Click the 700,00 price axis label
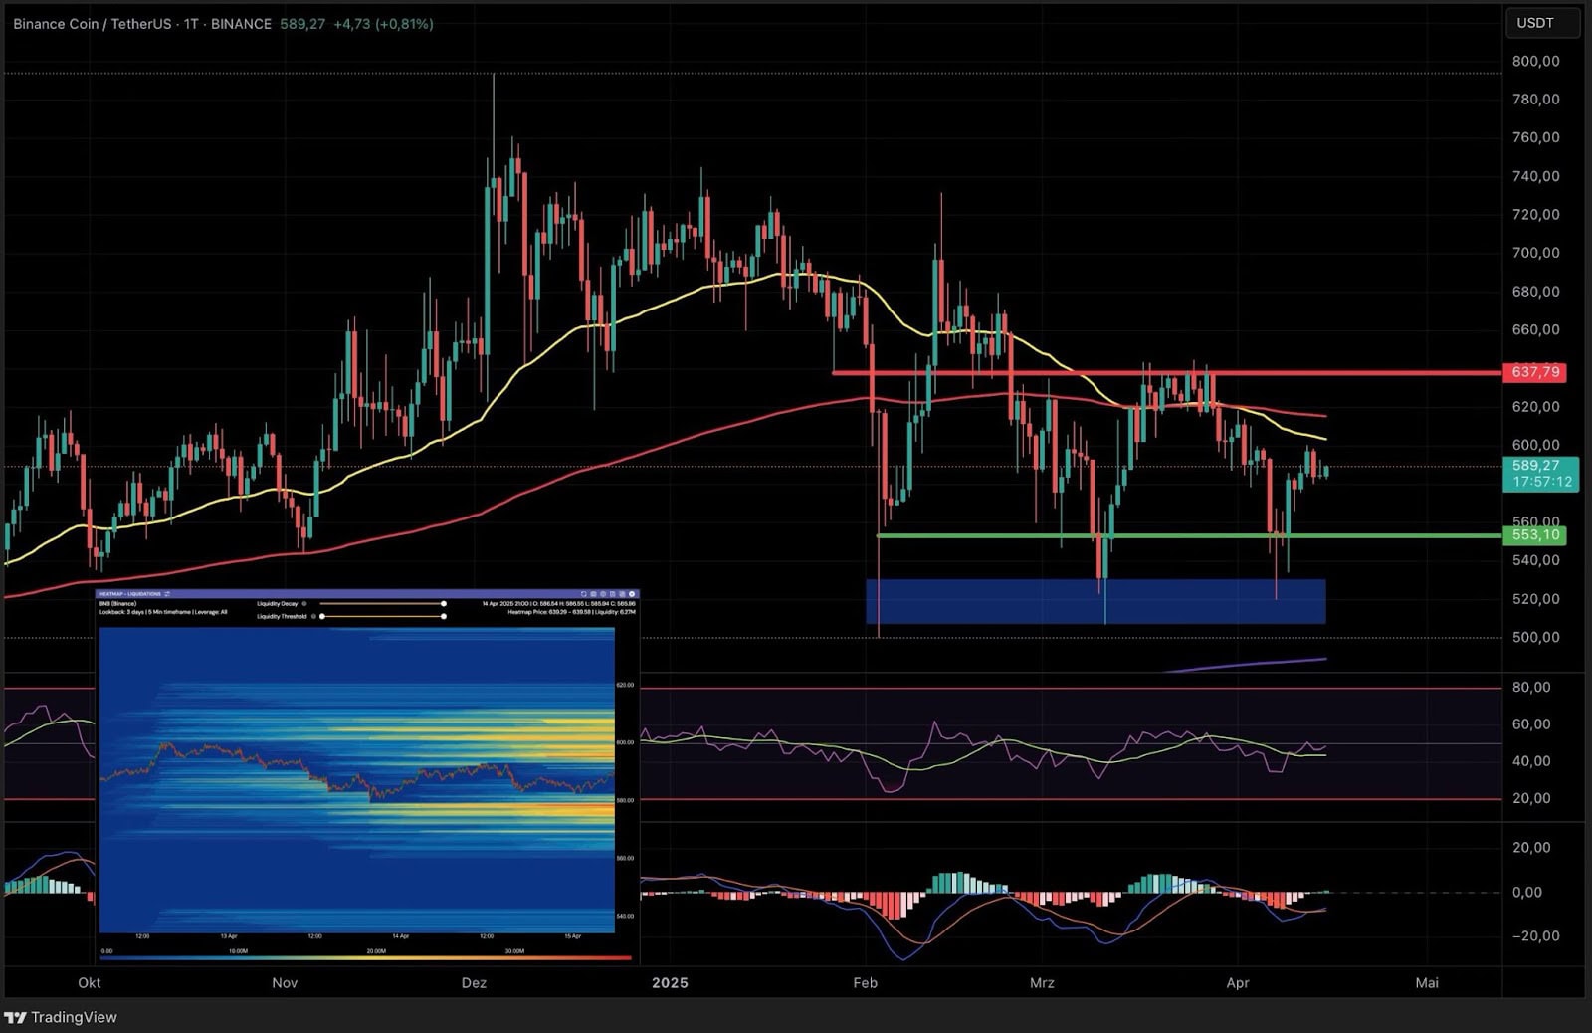Screen dimensions: 1592x1033 point(1535,253)
